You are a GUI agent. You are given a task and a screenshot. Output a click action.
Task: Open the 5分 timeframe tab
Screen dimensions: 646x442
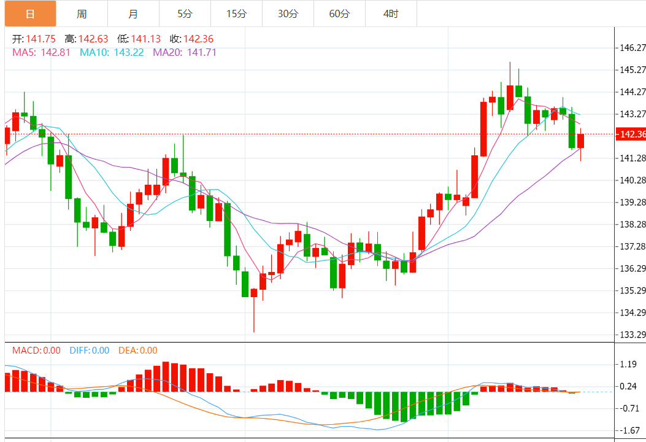pos(185,14)
